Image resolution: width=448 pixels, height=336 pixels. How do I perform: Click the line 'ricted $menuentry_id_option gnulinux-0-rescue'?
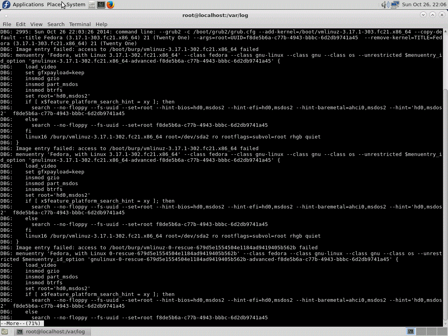pyautogui.click(x=199, y=259)
